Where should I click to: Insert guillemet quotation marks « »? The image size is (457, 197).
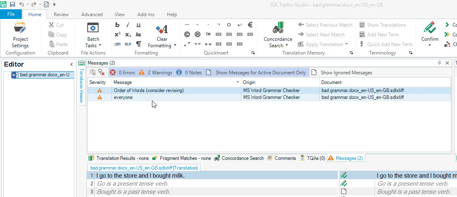pos(208,44)
